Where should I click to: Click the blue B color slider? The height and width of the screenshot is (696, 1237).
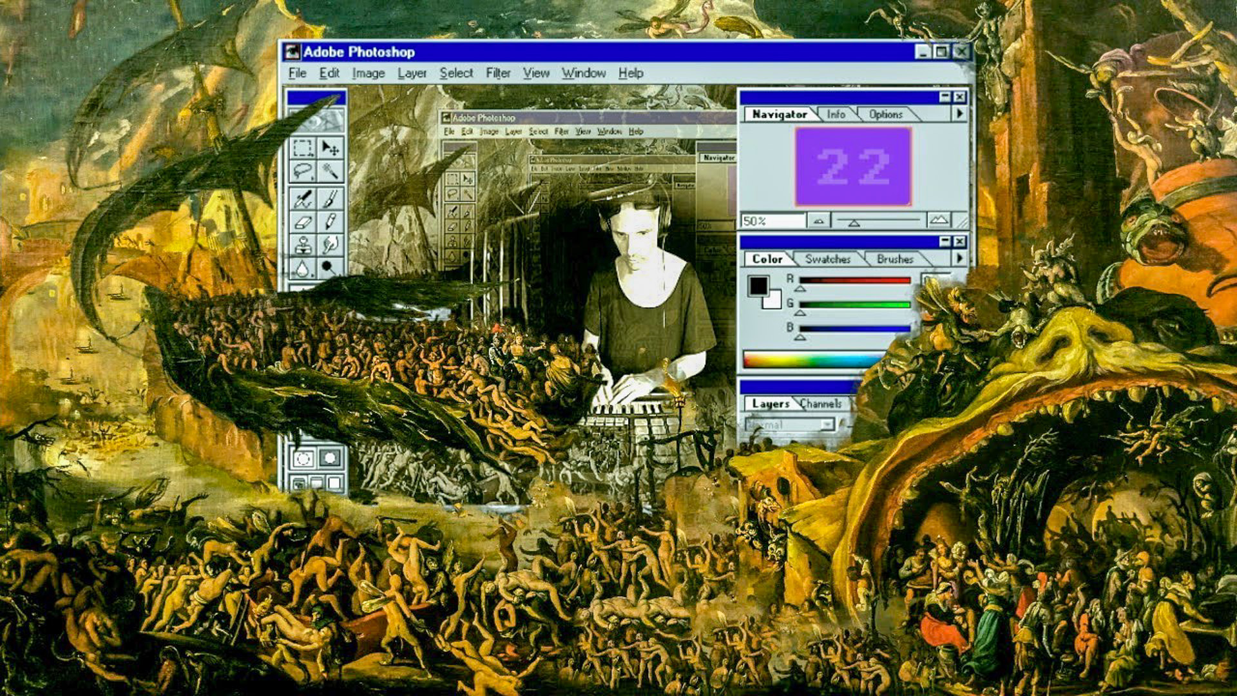coord(855,329)
